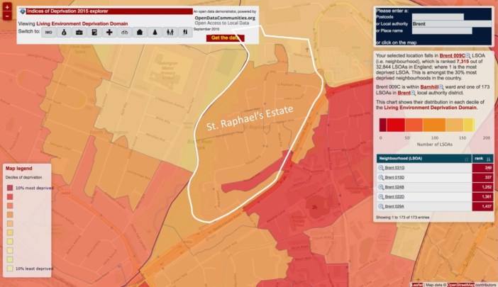
Task: Select Crime domain handcuffs icon
Action: (124, 33)
